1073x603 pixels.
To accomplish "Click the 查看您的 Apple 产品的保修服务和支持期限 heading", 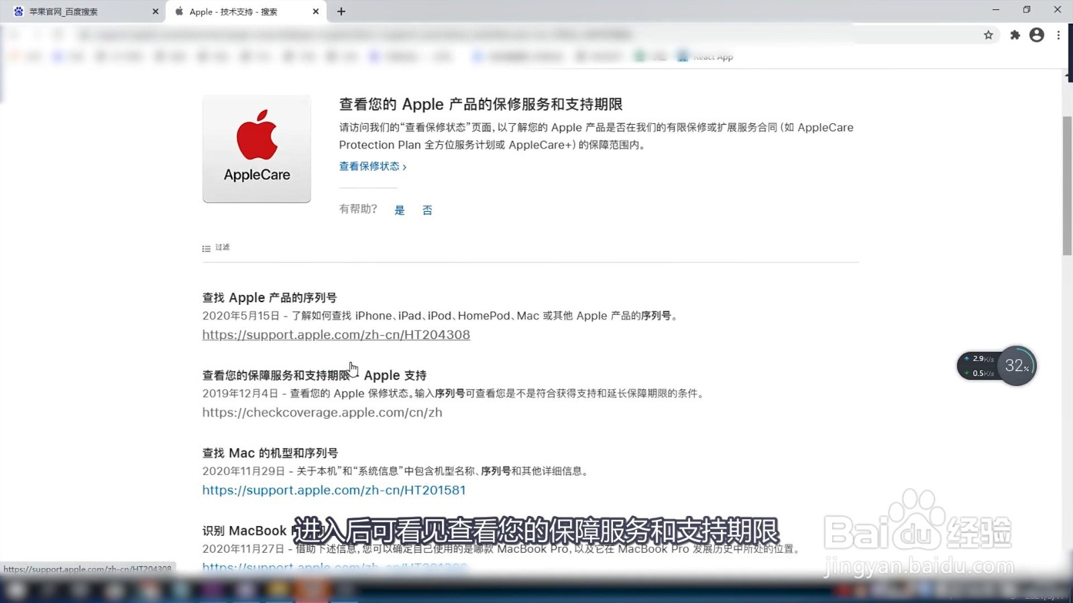I will [481, 105].
